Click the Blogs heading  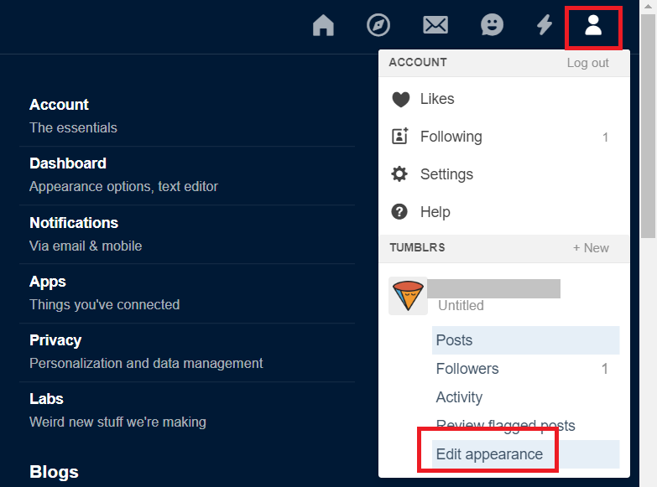pyautogui.click(x=54, y=472)
